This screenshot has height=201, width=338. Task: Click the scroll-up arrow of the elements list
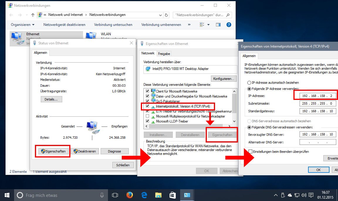coord(234,91)
